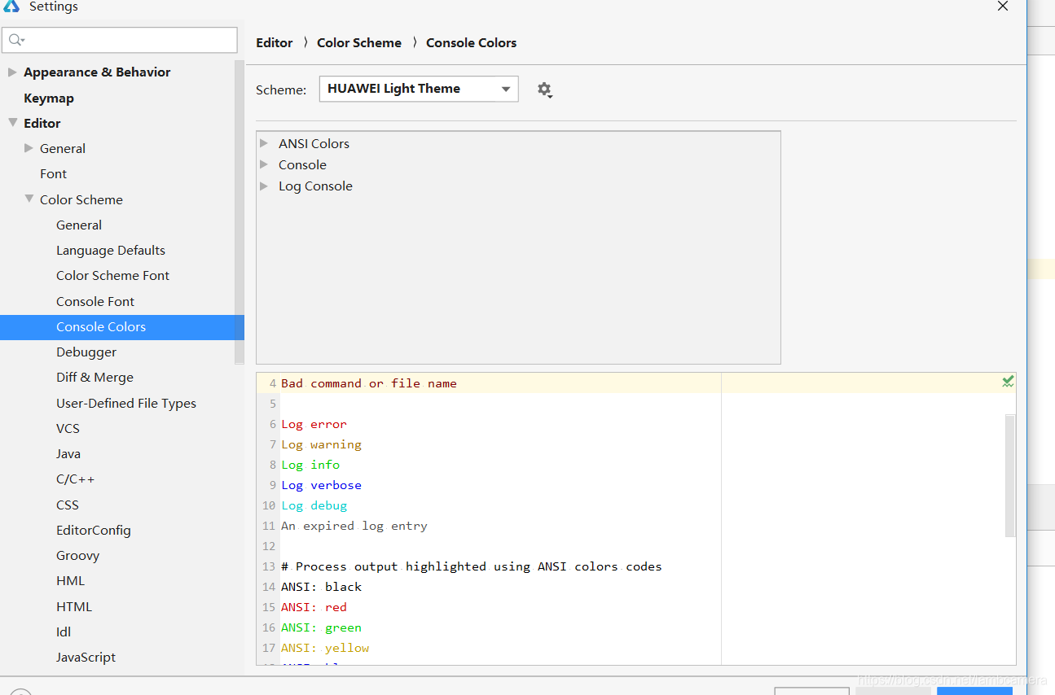Click the search magnifier icon in settings
Viewport: 1055px width, 695px height.
(x=16, y=40)
